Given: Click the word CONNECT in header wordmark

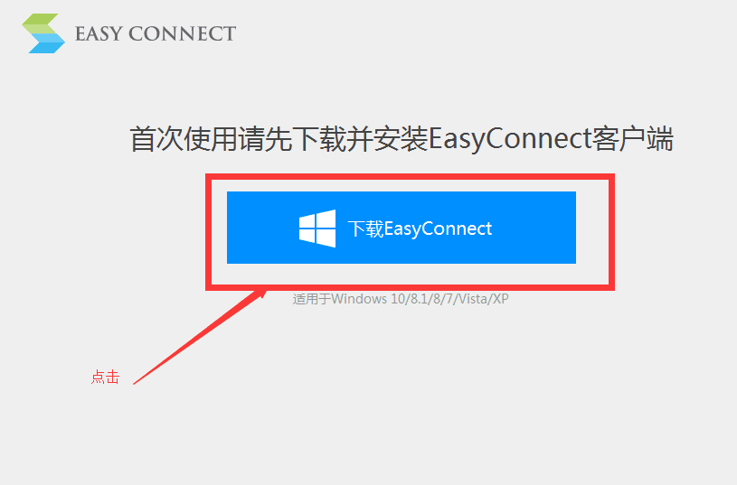Looking at the screenshot, I should pyautogui.click(x=182, y=33).
